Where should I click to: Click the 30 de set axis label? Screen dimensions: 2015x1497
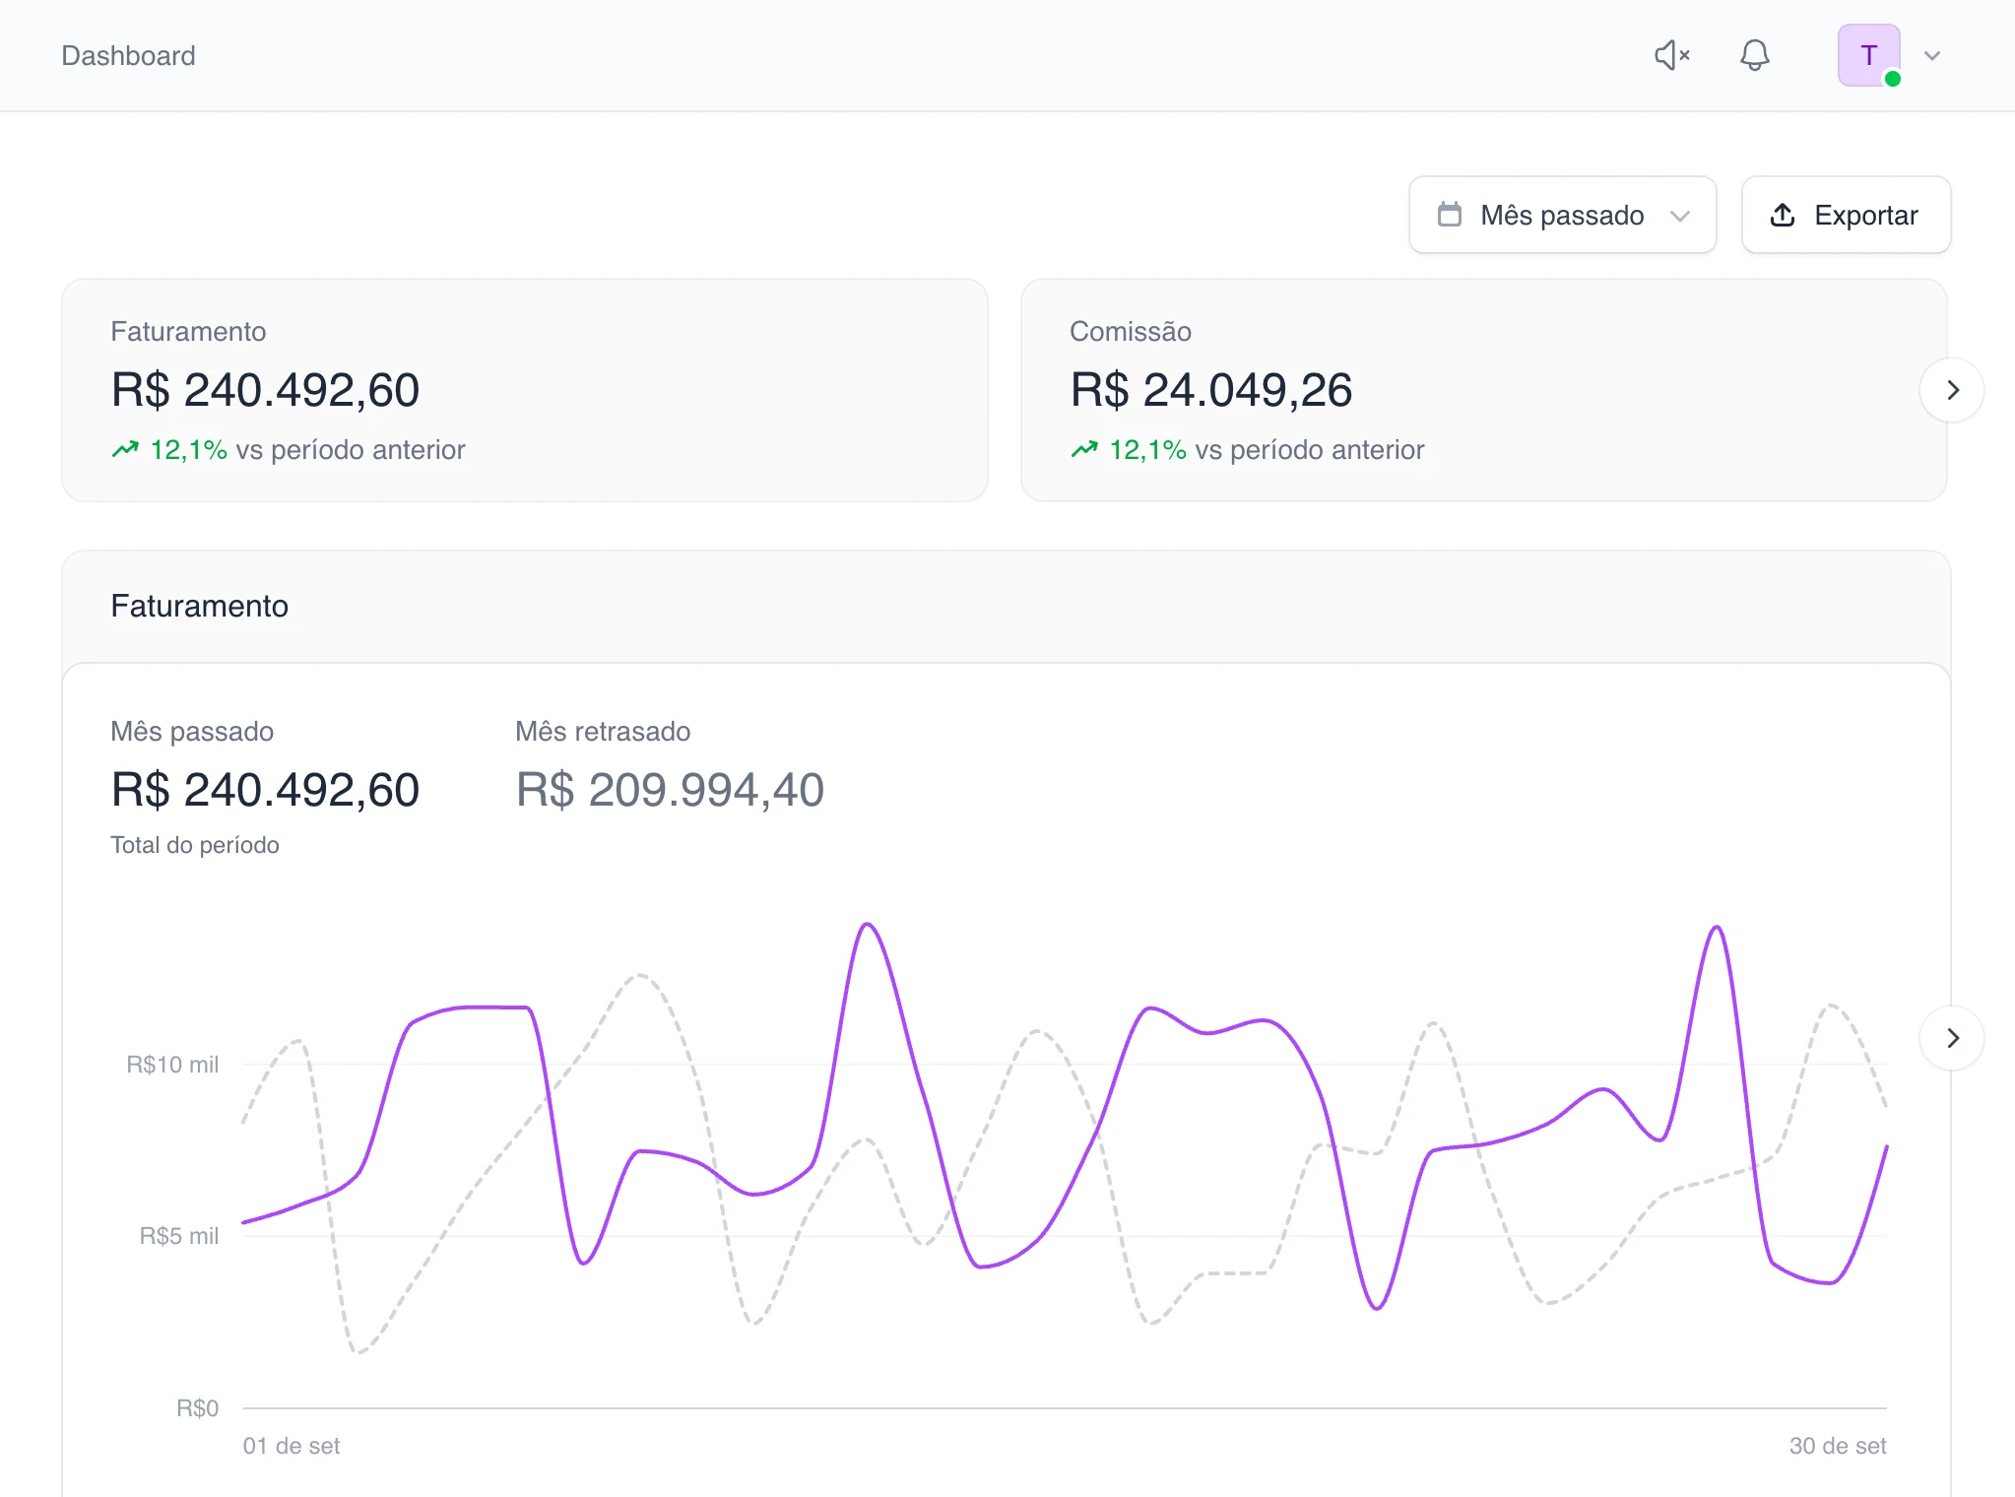click(x=1838, y=1446)
